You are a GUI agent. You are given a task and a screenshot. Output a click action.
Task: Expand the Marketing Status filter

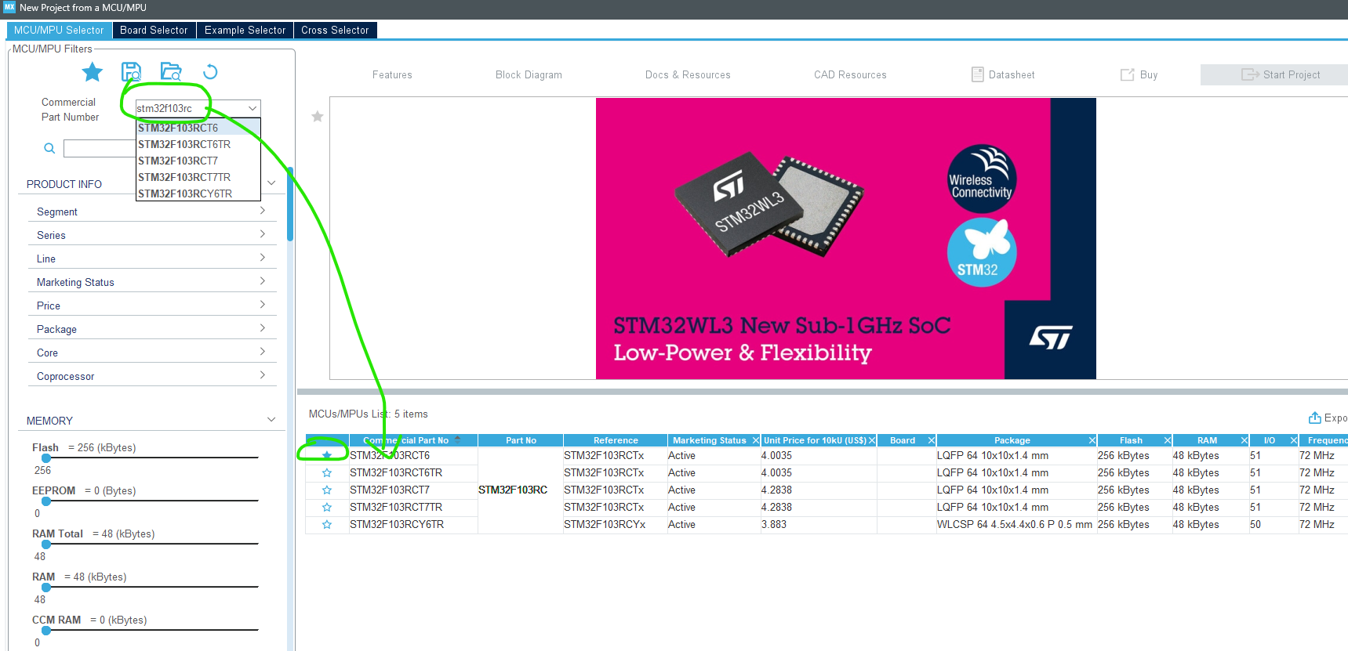(151, 282)
